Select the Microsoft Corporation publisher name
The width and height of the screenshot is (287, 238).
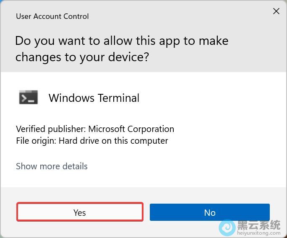[x=131, y=129]
